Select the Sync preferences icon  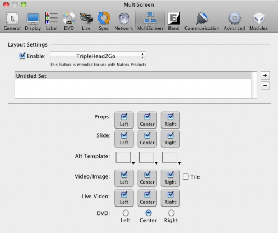104,21
